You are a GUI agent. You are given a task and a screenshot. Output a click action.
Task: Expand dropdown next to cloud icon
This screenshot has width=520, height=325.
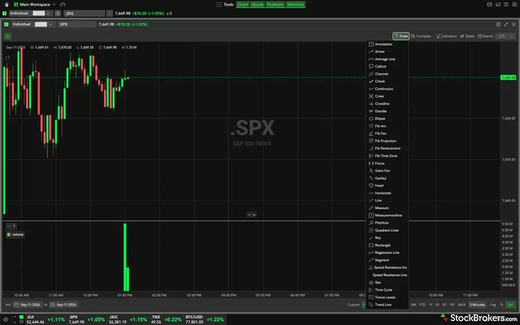pyautogui.click(x=512, y=36)
